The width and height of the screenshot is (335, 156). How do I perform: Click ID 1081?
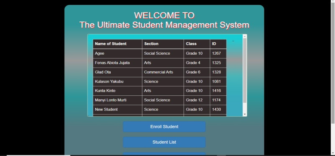216,81
